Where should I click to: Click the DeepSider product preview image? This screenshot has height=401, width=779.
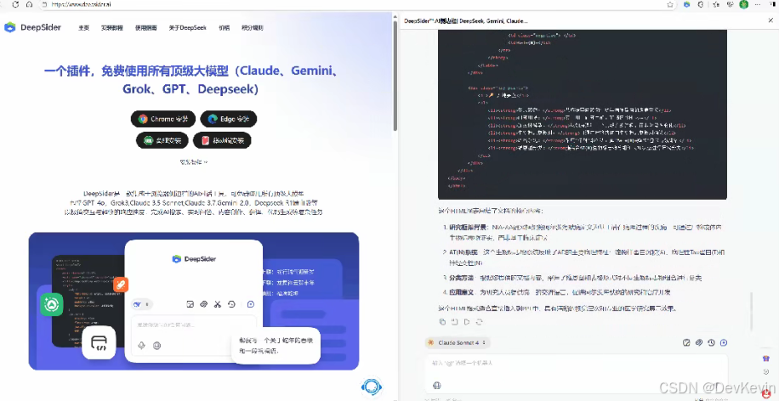coord(194,302)
